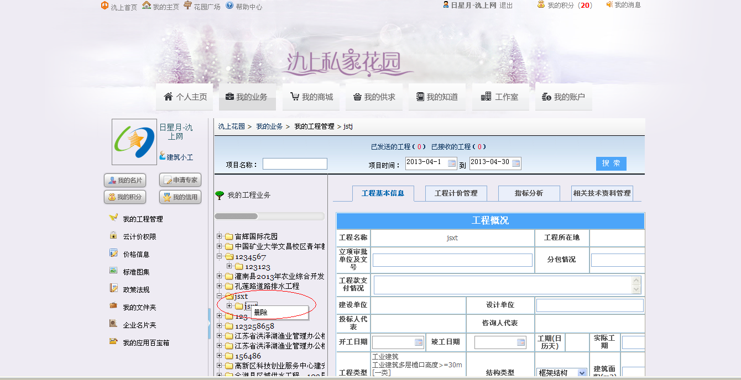Click 日星月-氿上网 username link at top
The image size is (741, 380).
[x=473, y=6]
